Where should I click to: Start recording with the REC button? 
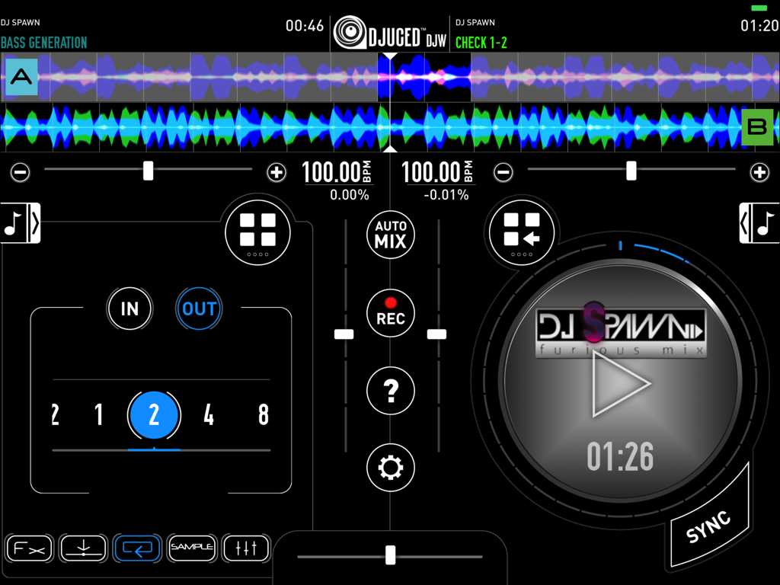[x=390, y=313]
